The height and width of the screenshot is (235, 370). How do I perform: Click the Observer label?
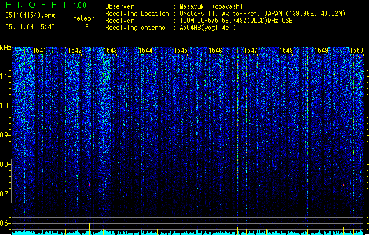pos(119,6)
